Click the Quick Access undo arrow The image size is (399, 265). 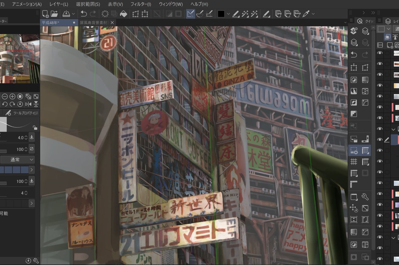[x=354, y=55]
